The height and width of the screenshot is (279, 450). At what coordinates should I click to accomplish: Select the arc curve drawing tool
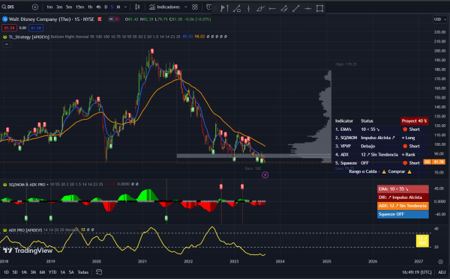coord(237,8)
